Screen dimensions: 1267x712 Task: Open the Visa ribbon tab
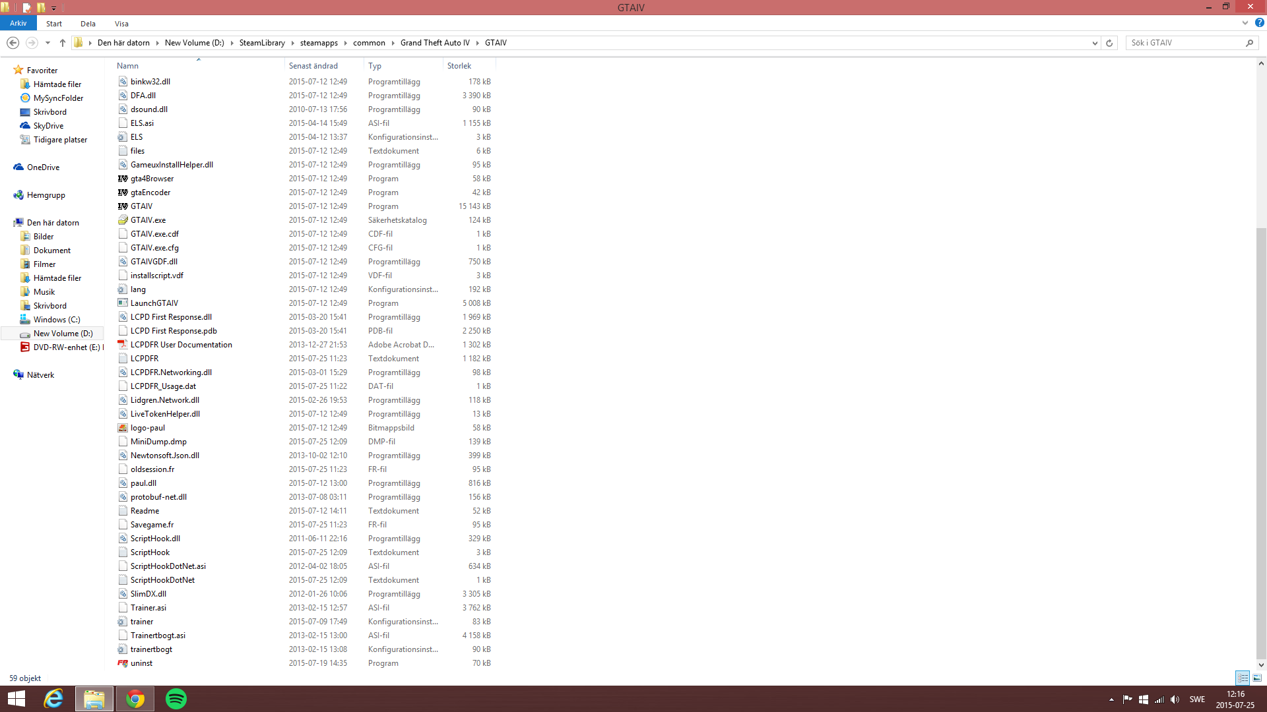pyautogui.click(x=121, y=24)
